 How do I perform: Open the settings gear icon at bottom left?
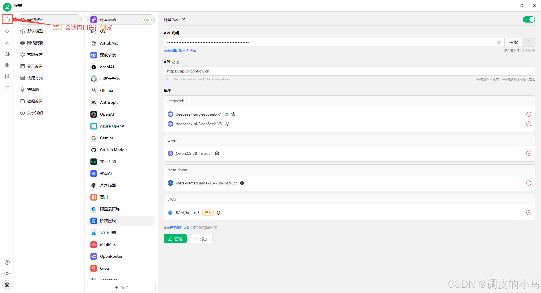tap(7, 285)
